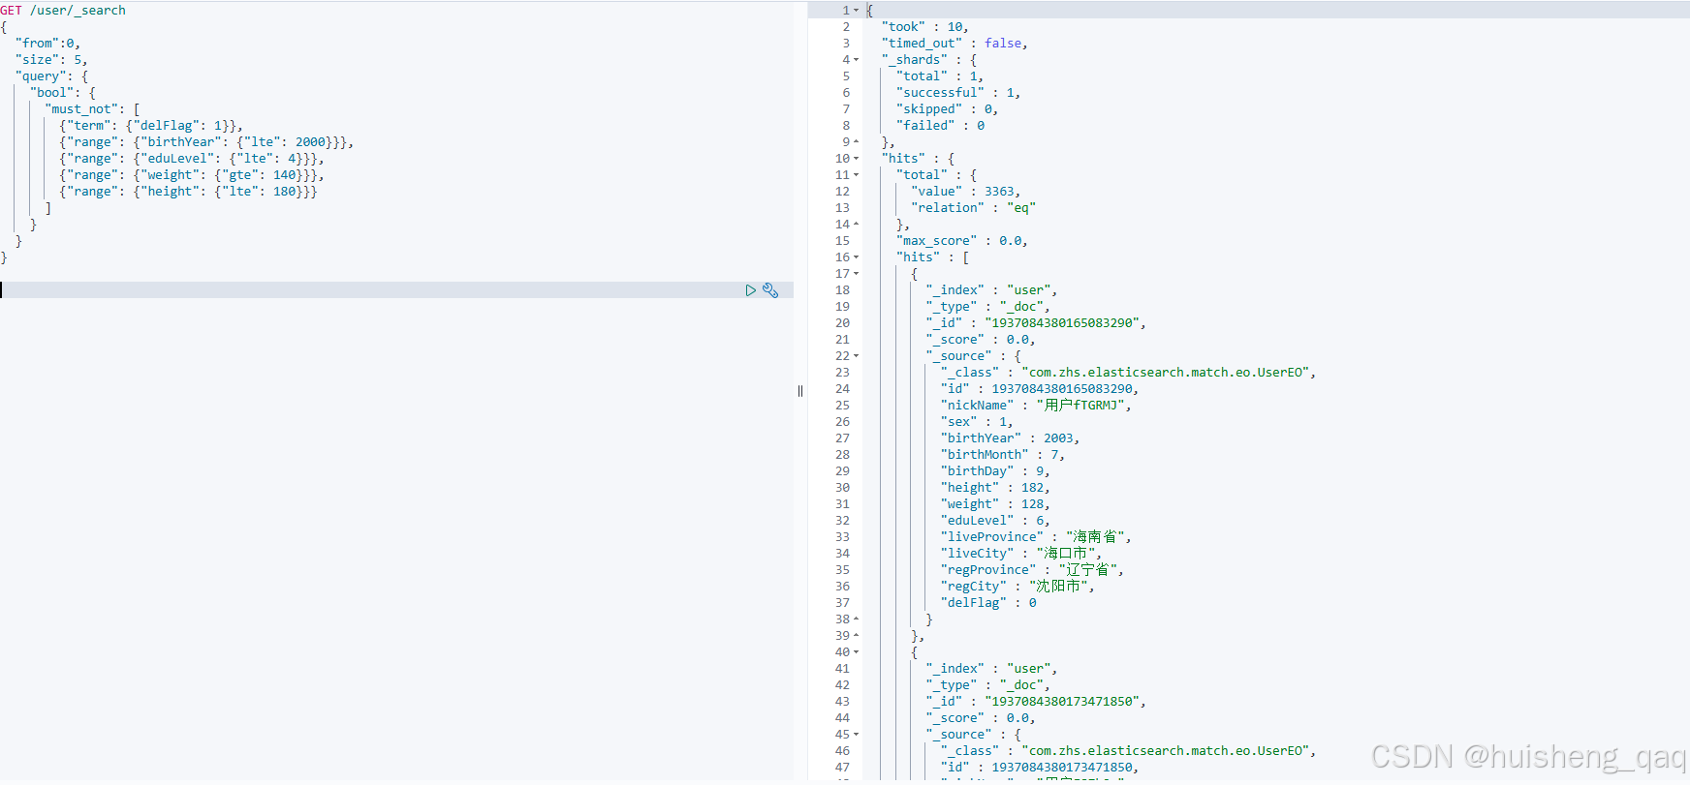Select the height range filter line
Image resolution: width=1690 pixels, height=785 pixels.
[188, 192]
